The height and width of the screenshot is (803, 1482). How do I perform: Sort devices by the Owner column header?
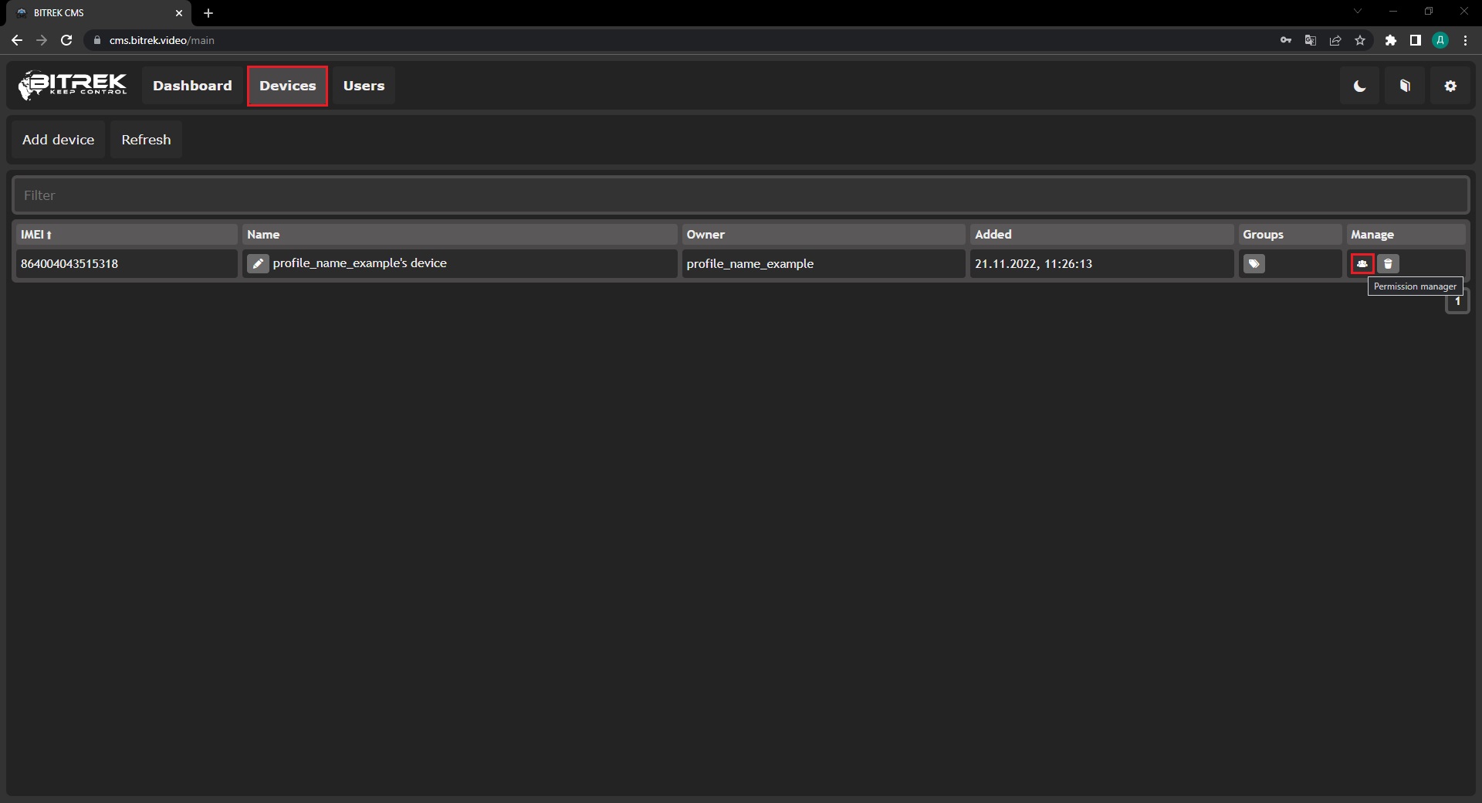[705, 235]
